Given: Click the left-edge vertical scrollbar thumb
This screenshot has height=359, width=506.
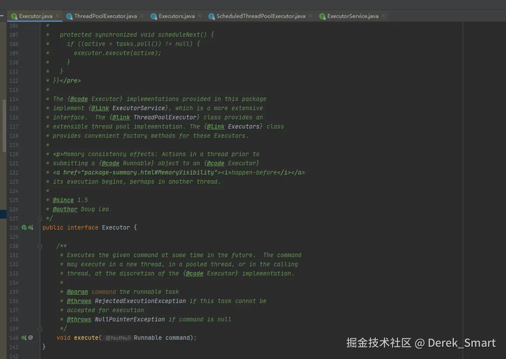Looking at the screenshot, I should click(4, 125).
